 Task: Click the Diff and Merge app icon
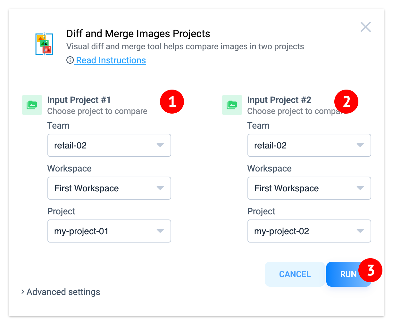tap(44, 44)
